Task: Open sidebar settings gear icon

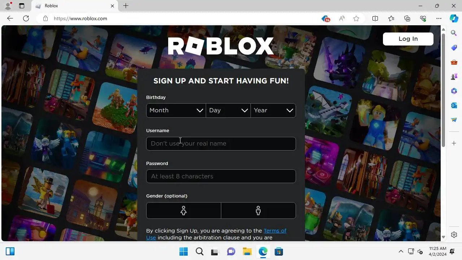Action: (454, 235)
